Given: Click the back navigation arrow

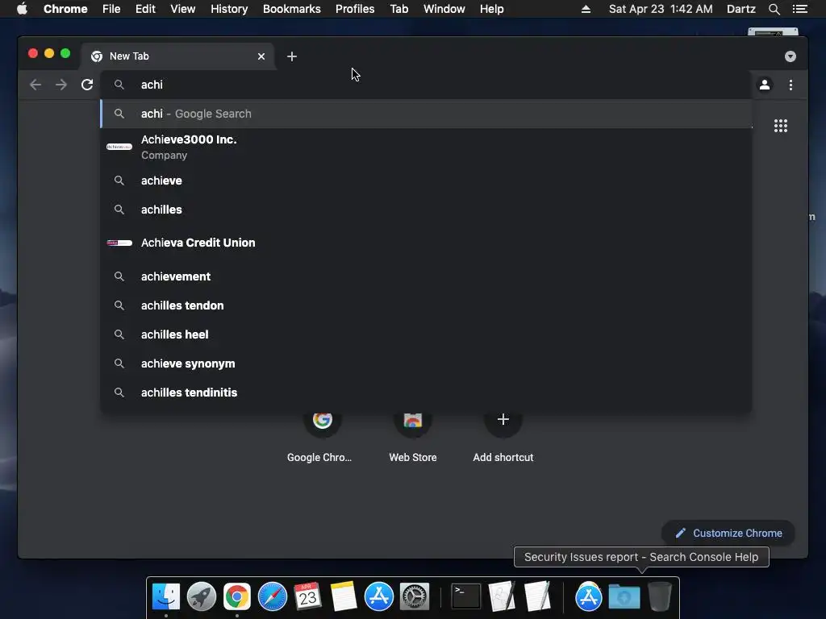Looking at the screenshot, I should (35, 85).
